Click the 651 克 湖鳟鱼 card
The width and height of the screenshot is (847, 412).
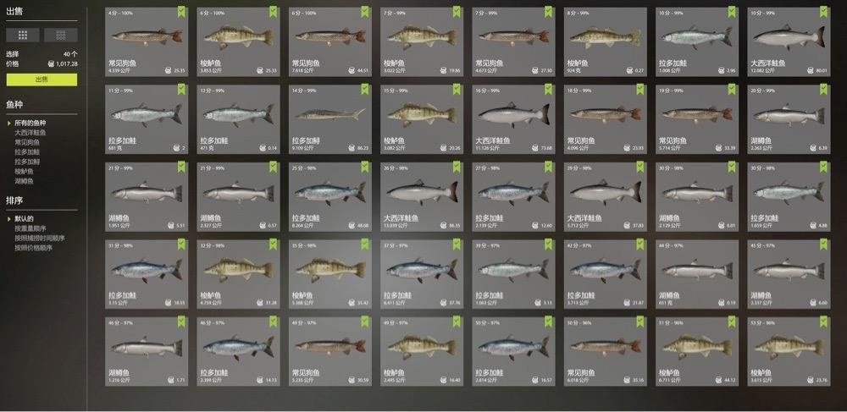tap(697, 274)
